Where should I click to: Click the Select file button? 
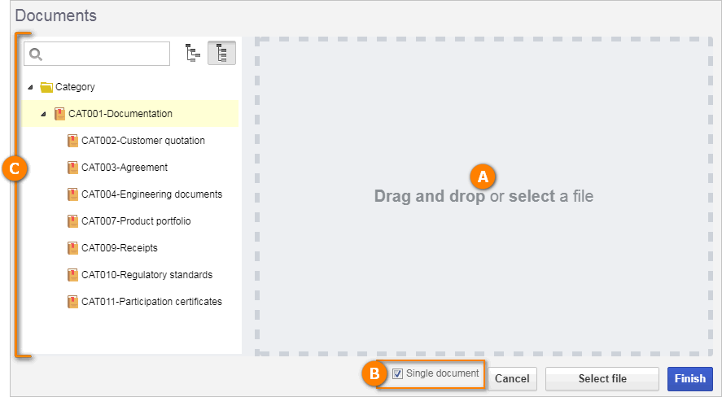tap(602, 378)
